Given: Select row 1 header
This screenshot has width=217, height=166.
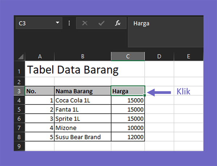Looking at the screenshot, I should tap(20, 69).
